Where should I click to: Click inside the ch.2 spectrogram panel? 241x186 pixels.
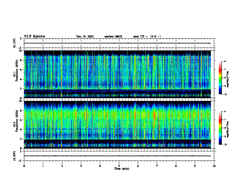117,125
